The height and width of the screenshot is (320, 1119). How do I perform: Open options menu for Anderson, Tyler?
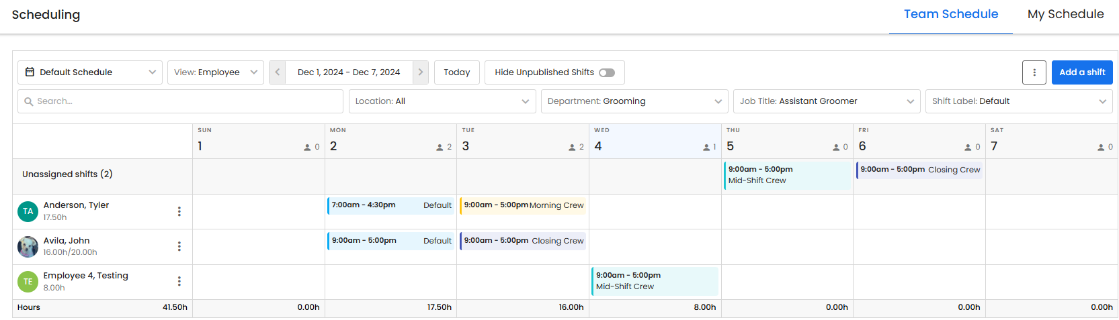point(179,211)
